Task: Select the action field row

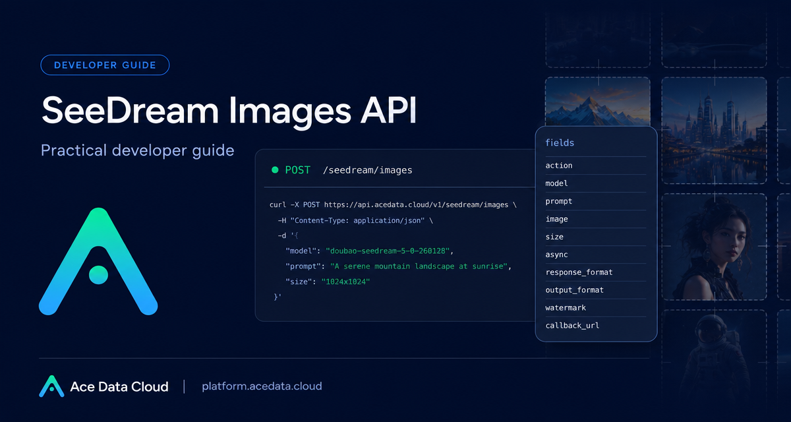Action: click(596, 166)
